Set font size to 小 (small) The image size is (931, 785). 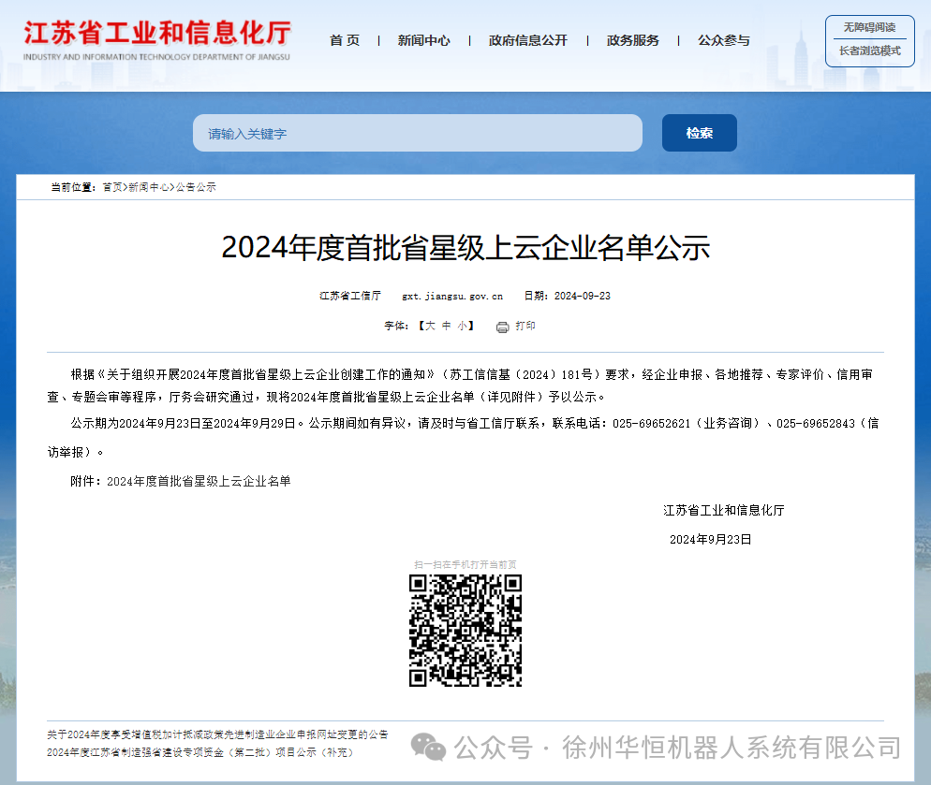click(x=462, y=327)
